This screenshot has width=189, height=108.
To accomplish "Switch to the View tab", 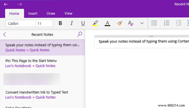I will tap(68, 13).
